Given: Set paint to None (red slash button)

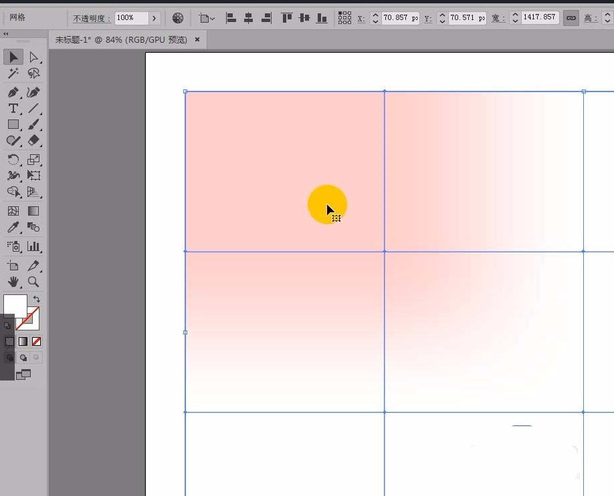Looking at the screenshot, I should 36,342.
